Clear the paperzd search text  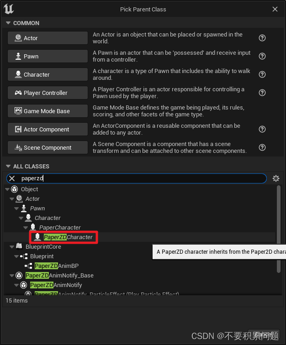pyautogui.click(x=12, y=178)
